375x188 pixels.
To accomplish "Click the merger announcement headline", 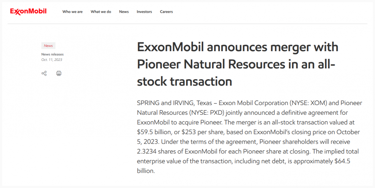I will [x=238, y=64].
